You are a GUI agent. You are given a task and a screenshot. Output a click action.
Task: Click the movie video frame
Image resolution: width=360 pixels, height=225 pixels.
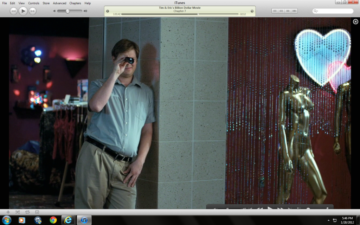180,113
